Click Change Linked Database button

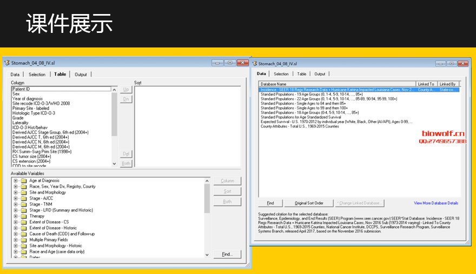click(359, 203)
